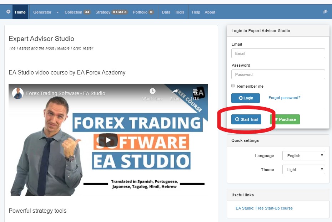Open the Help menu item
Image resolution: width=332 pixels, height=222 pixels.
click(196, 12)
